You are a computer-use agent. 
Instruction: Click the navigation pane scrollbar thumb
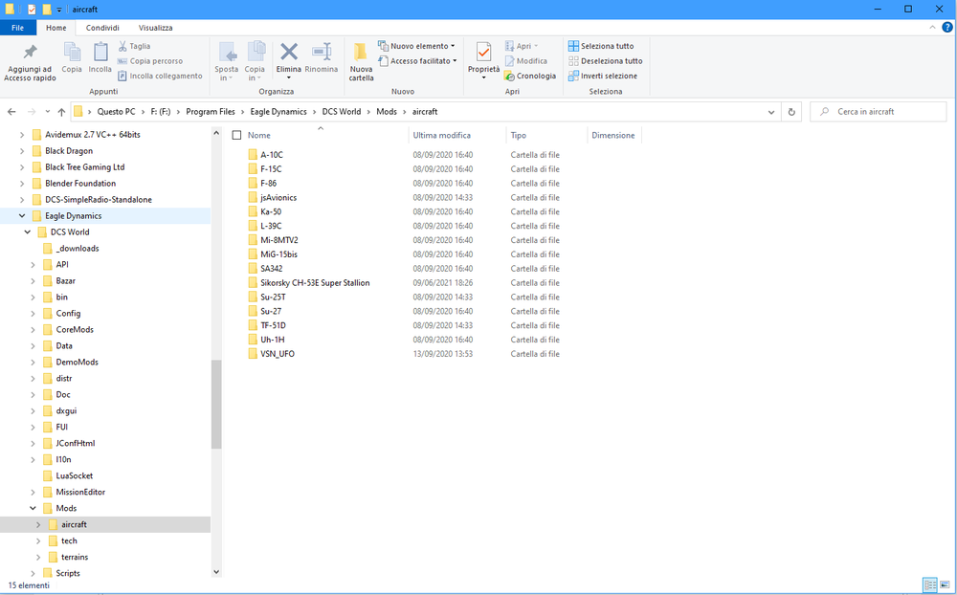216,405
